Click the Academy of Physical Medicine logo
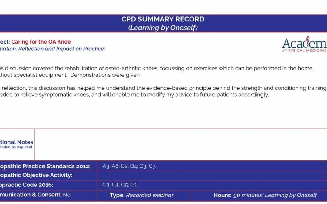 pyautogui.click(x=305, y=44)
